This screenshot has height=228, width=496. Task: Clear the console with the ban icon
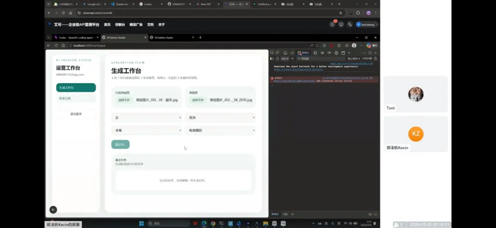pyautogui.click(x=278, y=58)
